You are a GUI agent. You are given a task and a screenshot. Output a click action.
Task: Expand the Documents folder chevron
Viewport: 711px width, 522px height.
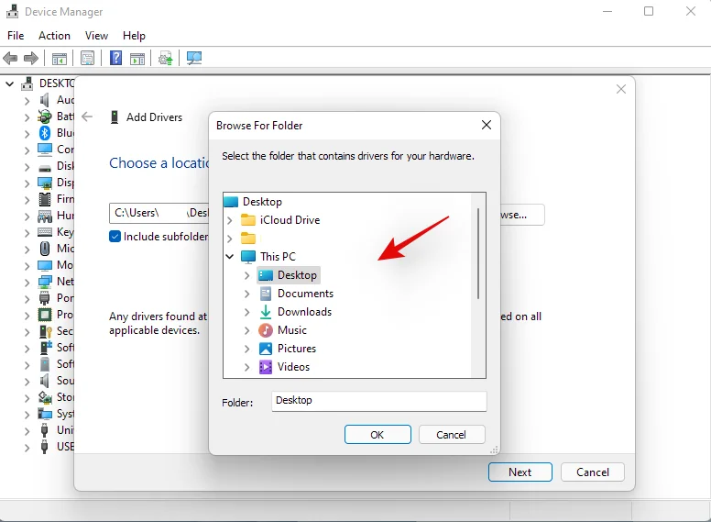point(247,294)
